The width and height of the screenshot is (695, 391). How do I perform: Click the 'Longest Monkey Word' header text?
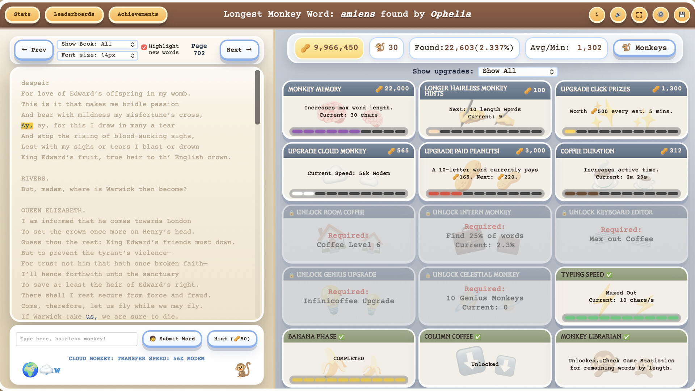347,14
